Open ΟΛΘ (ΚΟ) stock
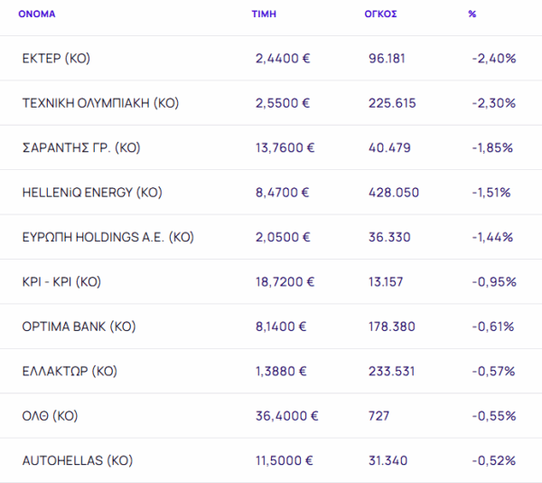The height and width of the screenshot is (483, 542). click(50, 416)
